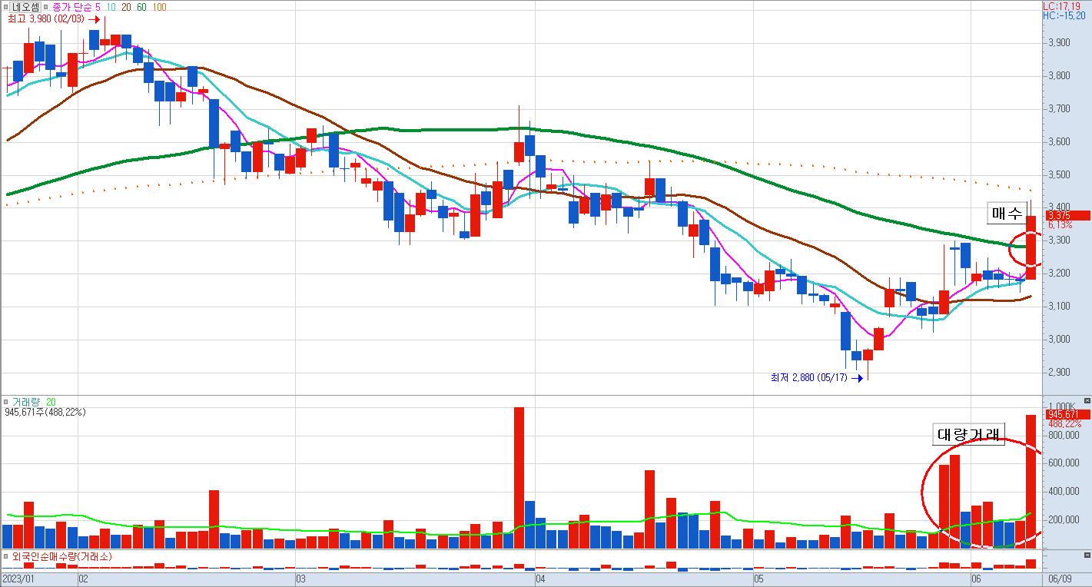Screen dimensions: 1092x587
Task: Click the 02 month axis label
Action: coord(83,578)
